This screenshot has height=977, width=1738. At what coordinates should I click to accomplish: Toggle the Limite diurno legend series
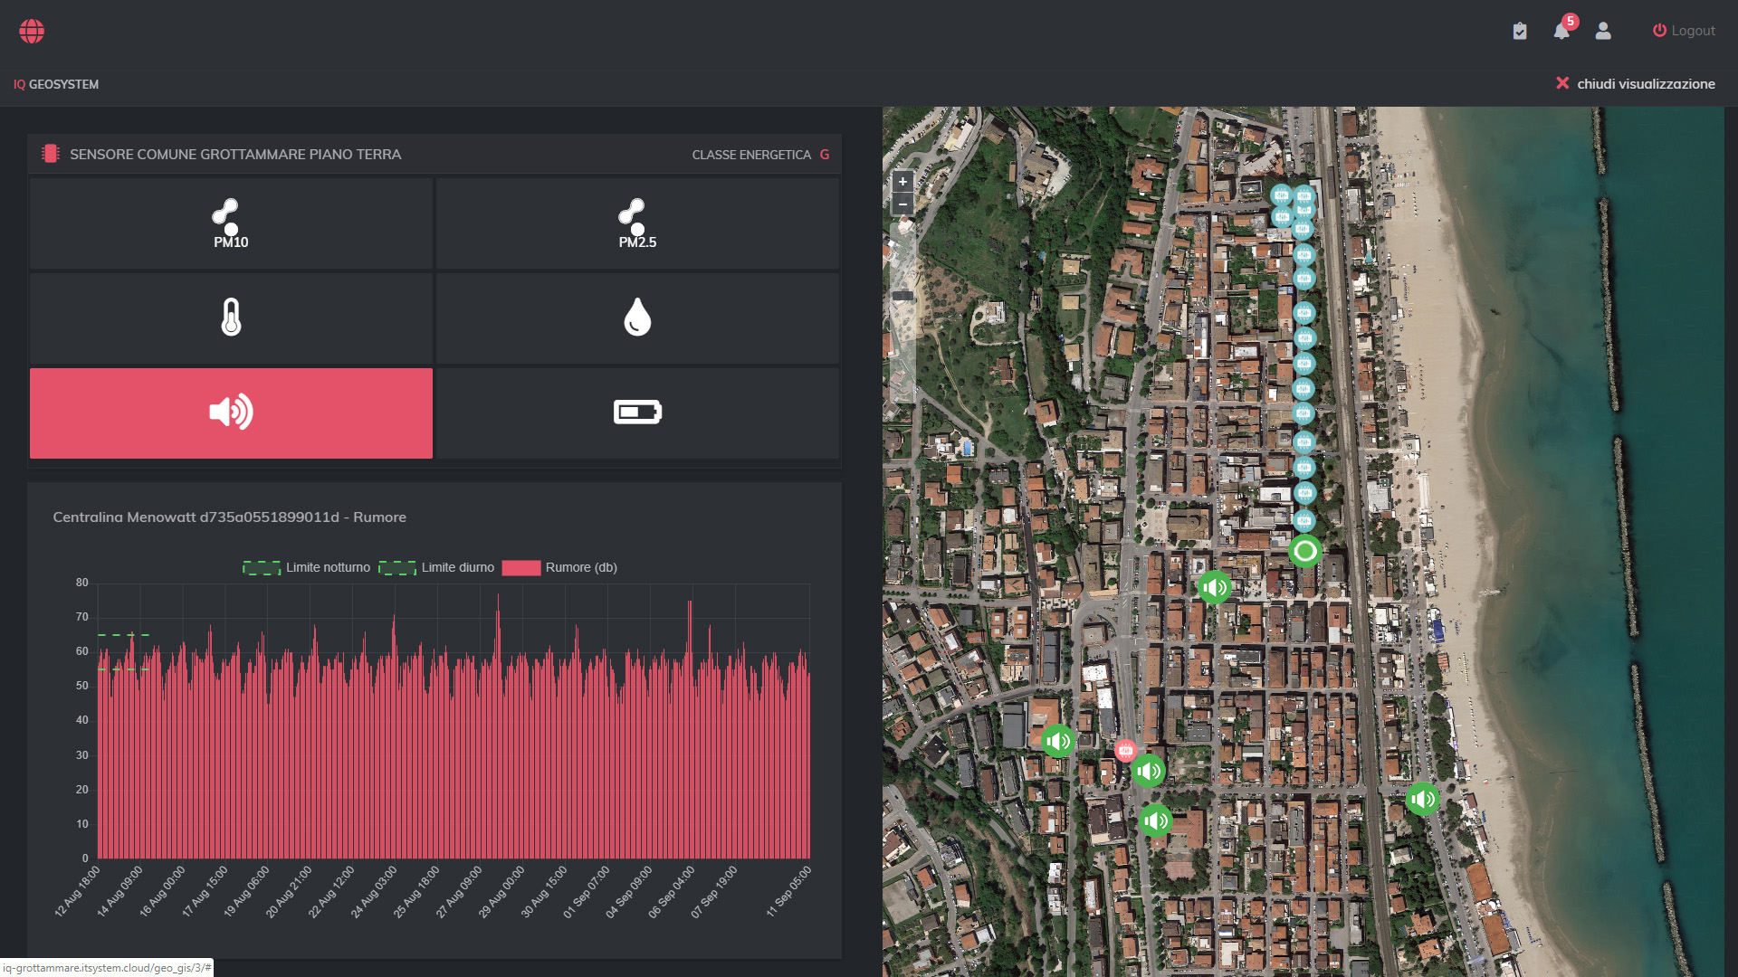click(436, 567)
